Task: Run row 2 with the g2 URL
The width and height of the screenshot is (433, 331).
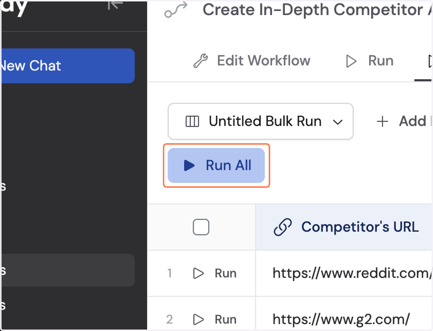Action: pyautogui.click(x=215, y=319)
